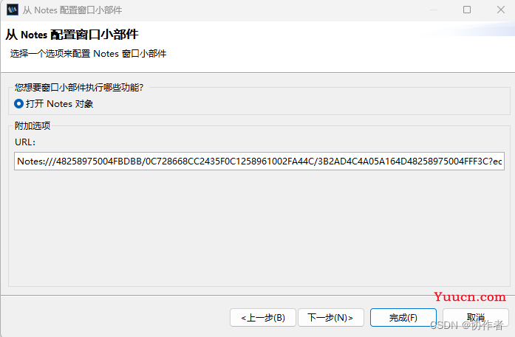Close the 从 Notes 配置窗口小部件 dialog
Screen dimensions: 515x337
501,10
